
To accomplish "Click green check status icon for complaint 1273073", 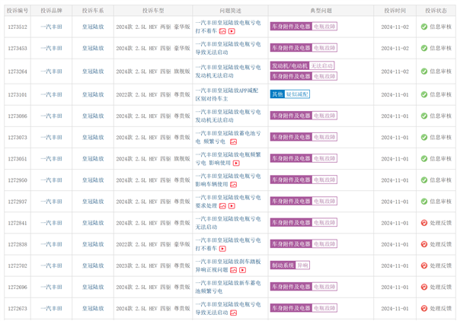I will click(424, 138).
